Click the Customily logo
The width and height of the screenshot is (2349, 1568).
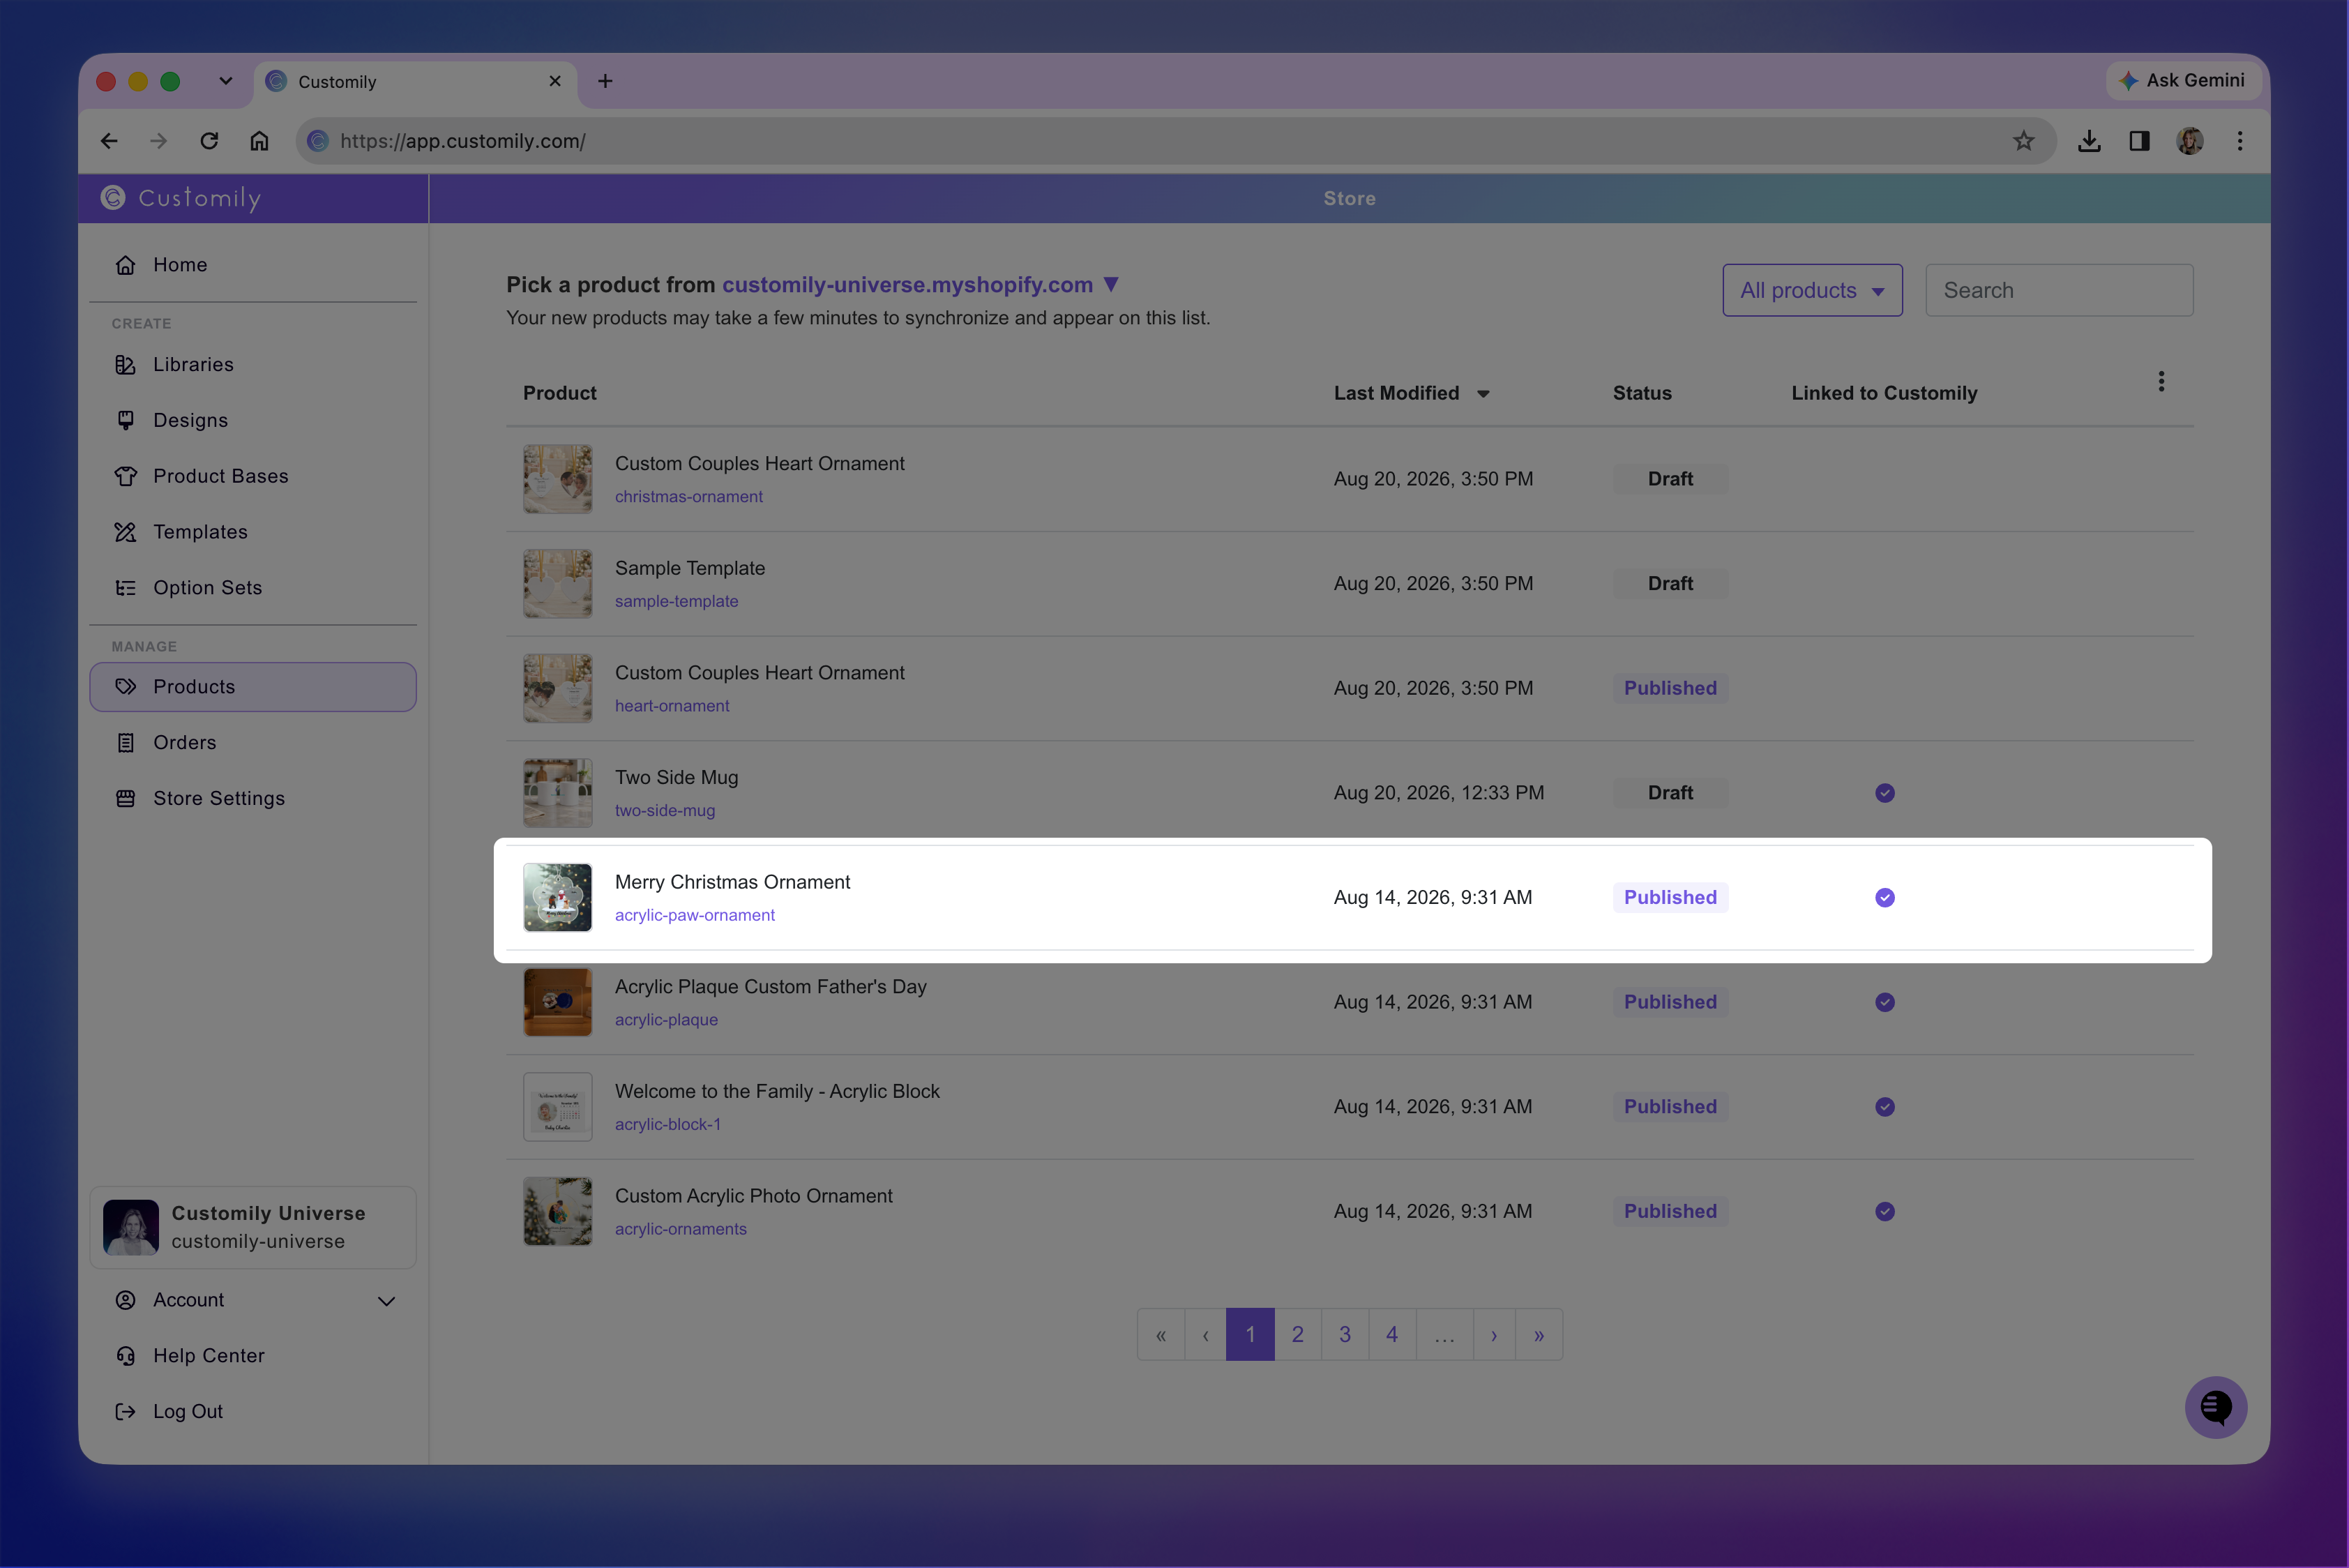[181, 198]
